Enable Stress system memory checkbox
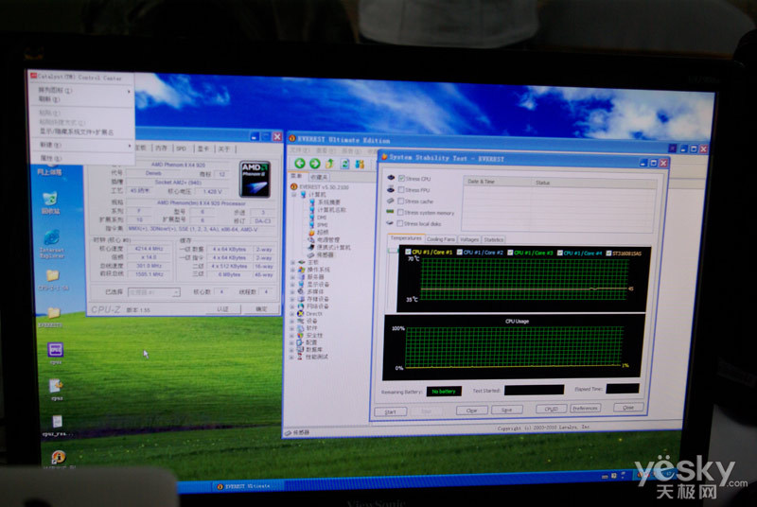Image resolution: width=757 pixels, height=507 pixels. coord(400,212)
